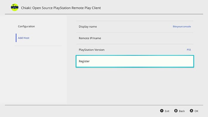208x117 pixels.
Task: Click the blue indicator beside Add Host
Action: pyautogui.click(x=16, y=38)
